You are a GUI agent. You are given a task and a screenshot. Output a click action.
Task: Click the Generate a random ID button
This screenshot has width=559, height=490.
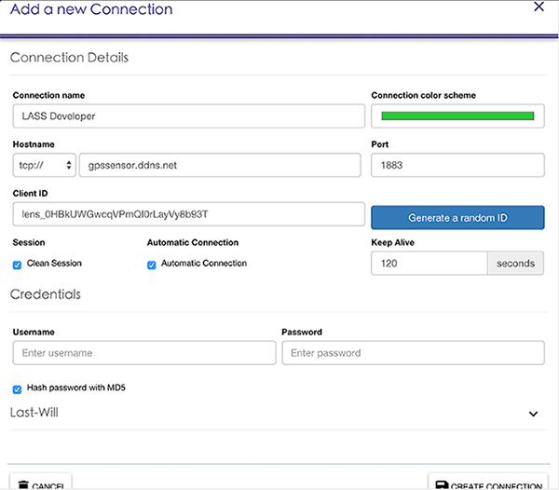click(x=457, y=217)
